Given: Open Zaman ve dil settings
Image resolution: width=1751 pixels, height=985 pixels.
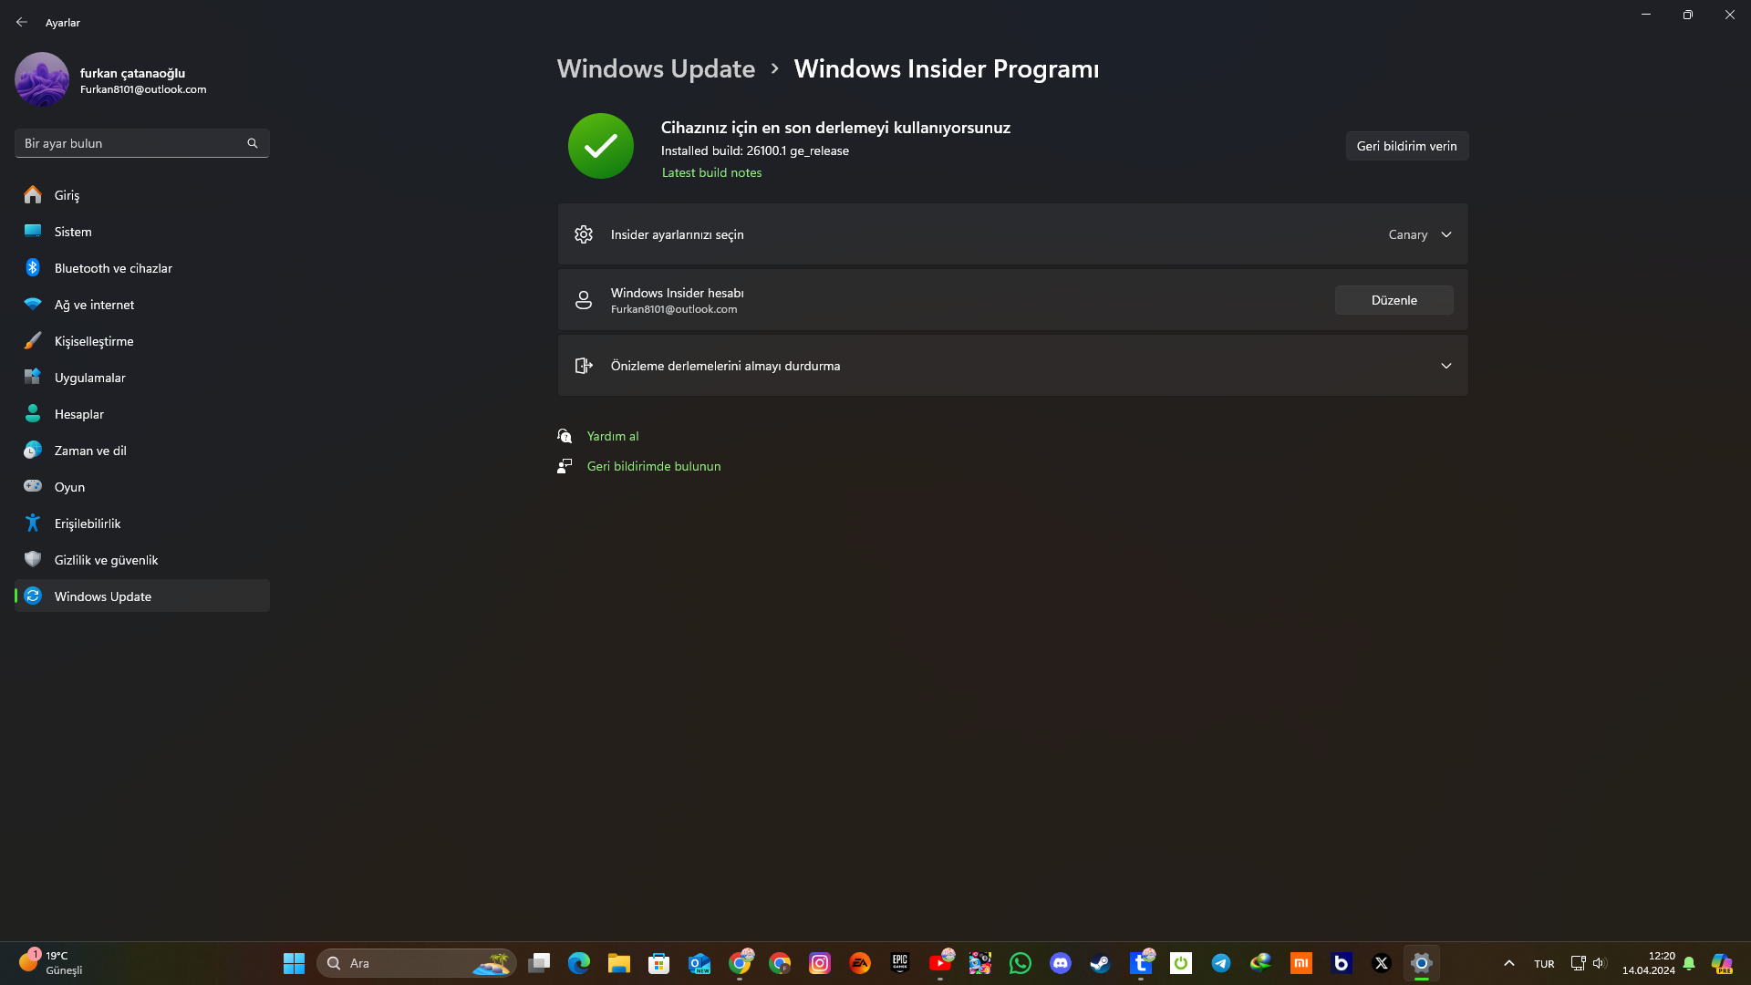Looking at the screenshot, I should click(x=90, y=451).
